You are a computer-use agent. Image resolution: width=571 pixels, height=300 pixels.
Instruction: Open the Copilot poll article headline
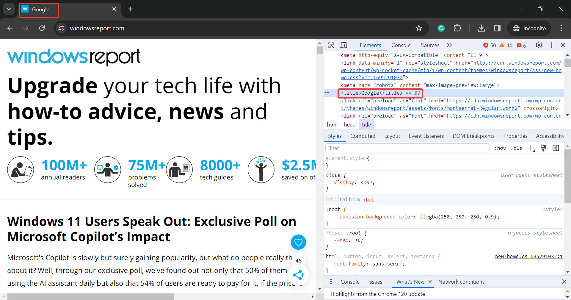[x=152, y=229]
